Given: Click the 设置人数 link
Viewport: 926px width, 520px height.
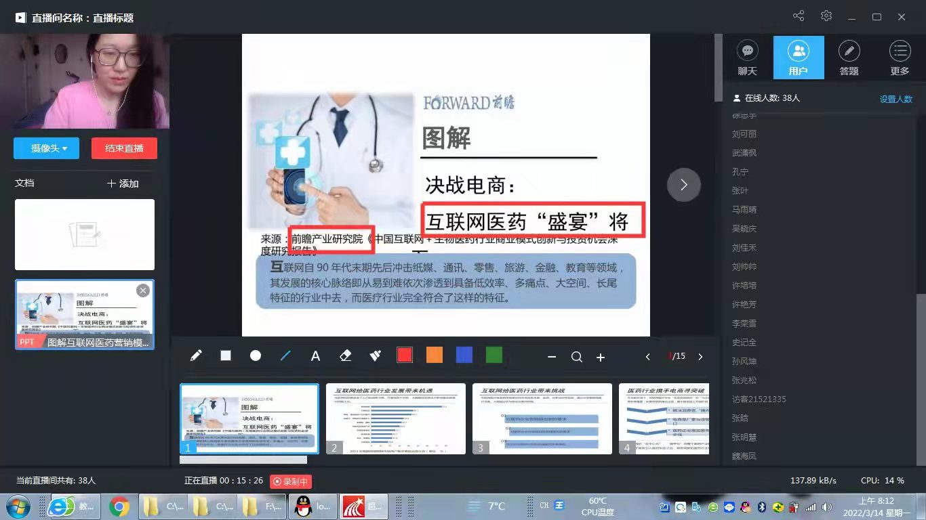Looking at the screenshot, I should coord(895,99).
